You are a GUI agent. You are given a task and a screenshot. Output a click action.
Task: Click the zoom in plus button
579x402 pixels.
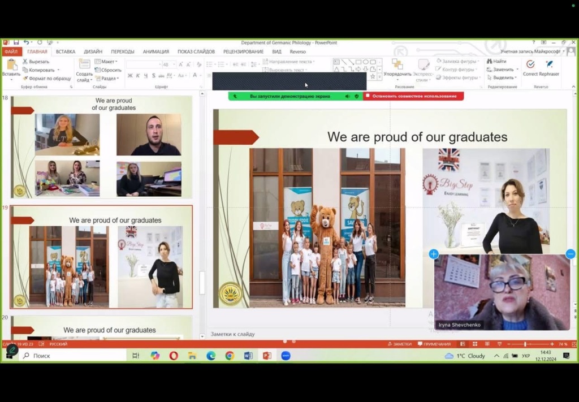552,344
